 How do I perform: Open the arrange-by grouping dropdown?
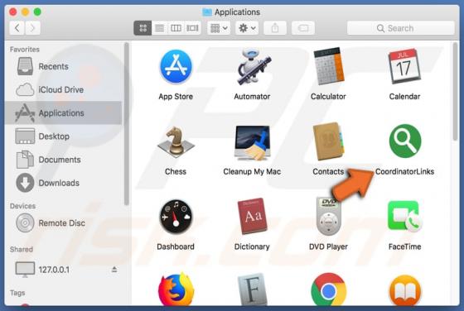[219, 28]
